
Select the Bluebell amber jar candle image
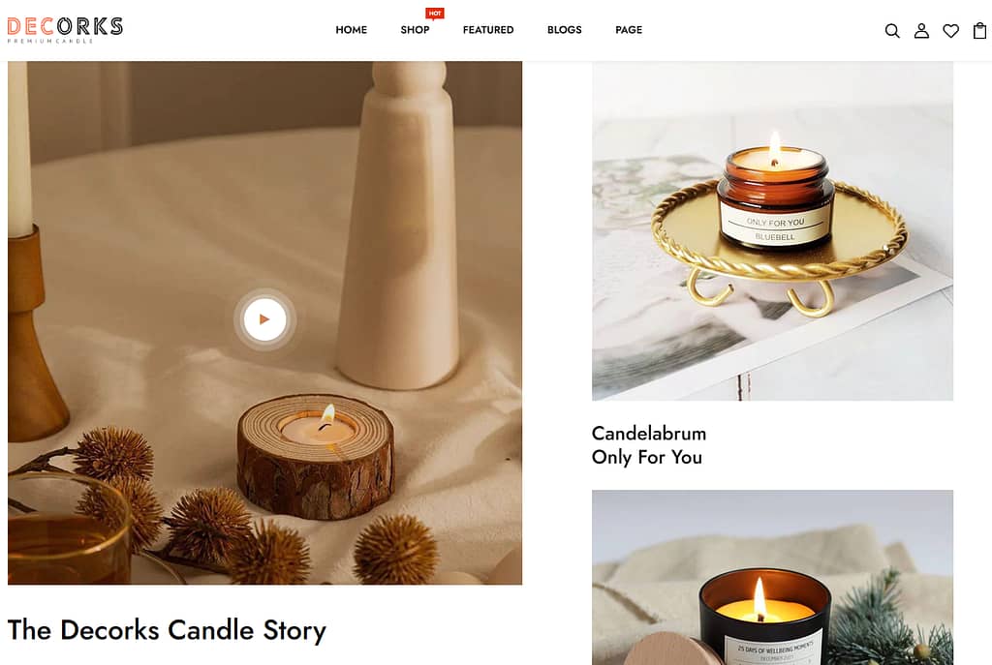tap(772, 230)
